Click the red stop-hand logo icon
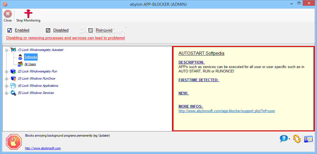 coord(14,142)
